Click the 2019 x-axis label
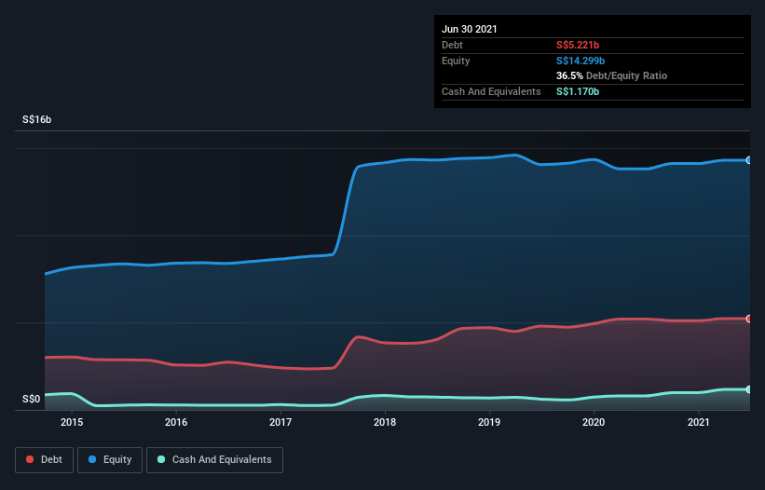The image size is (765, 490). (x=489, y=422)
